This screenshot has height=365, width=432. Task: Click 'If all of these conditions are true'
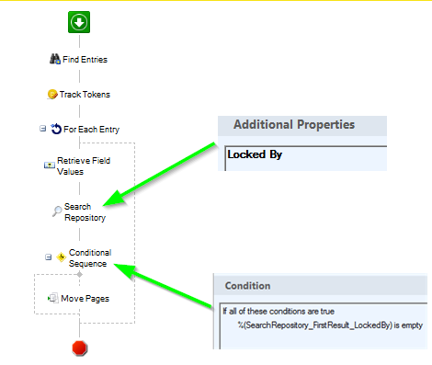279,312
